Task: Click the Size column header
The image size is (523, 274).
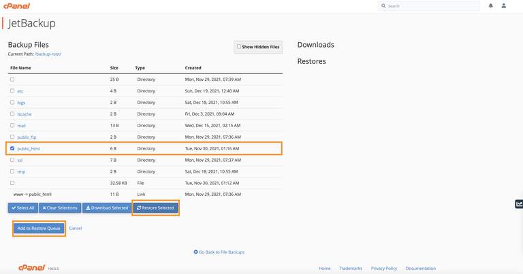Action: [114, 67]
